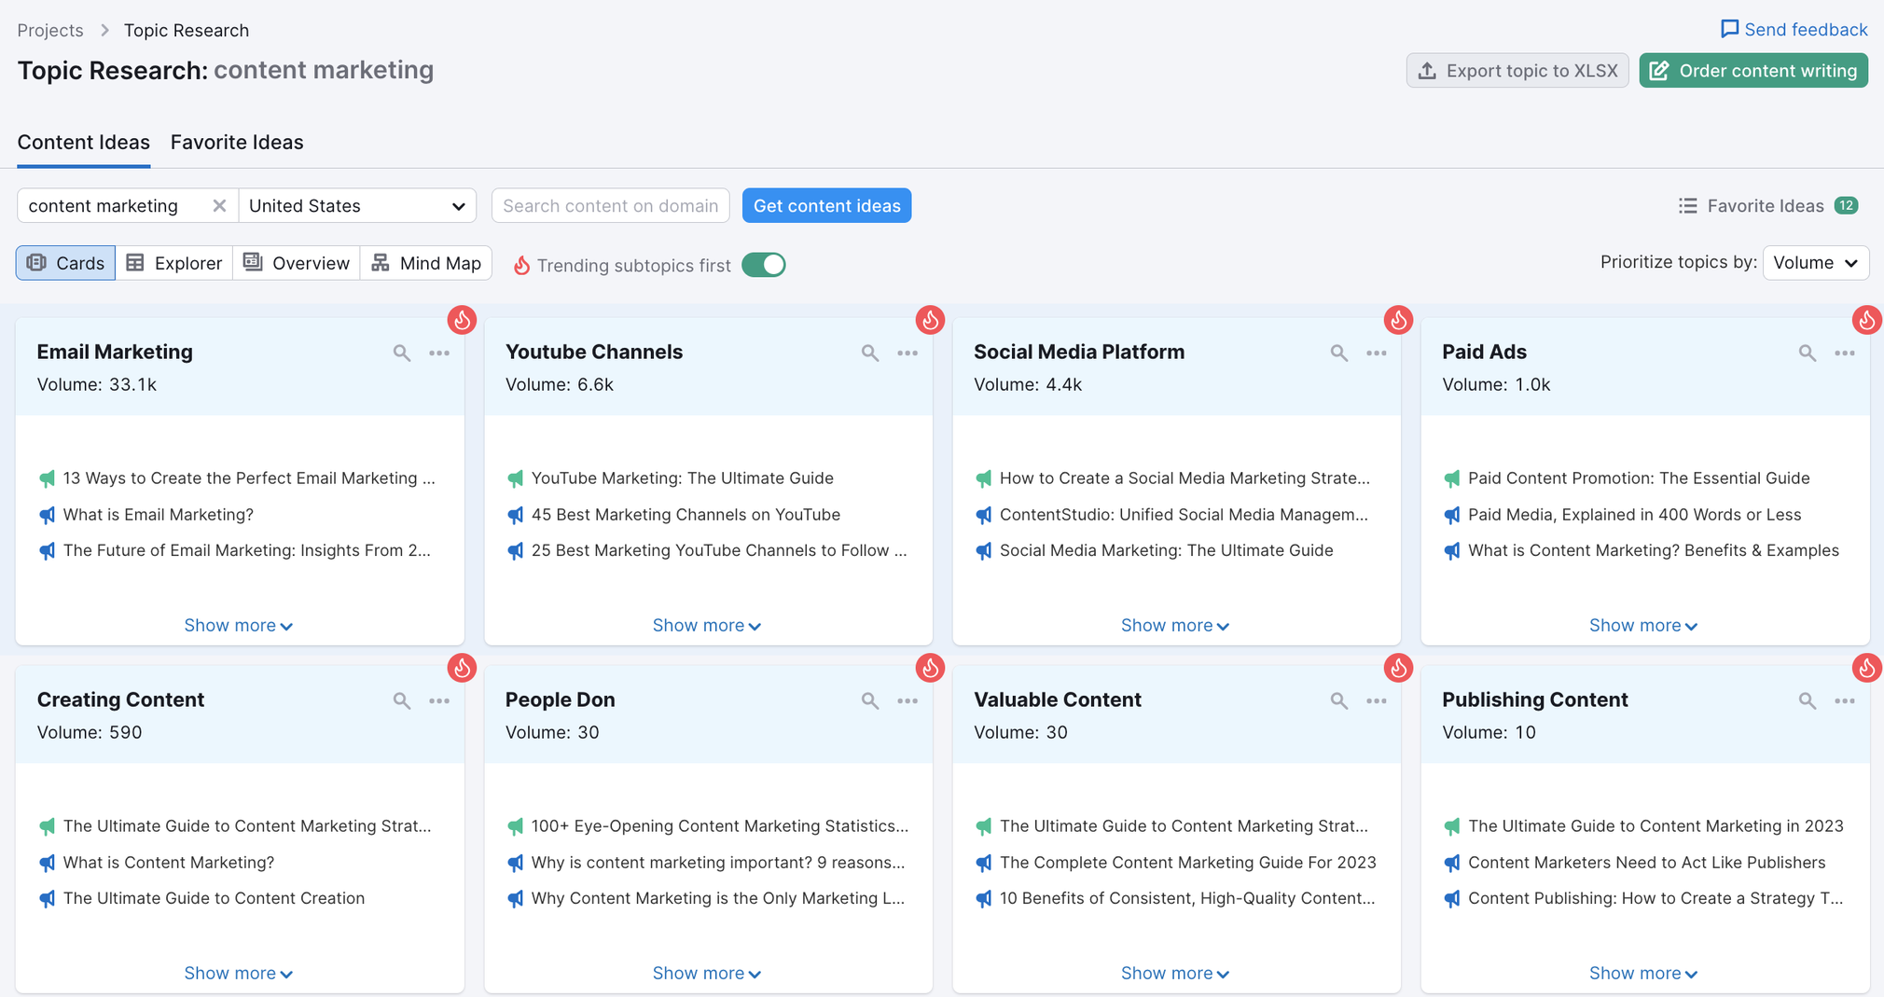The height and width of the screenshot is (997, 1884).
Task: Open the Volume prioritize topics dropdown
Action: 1814,262
